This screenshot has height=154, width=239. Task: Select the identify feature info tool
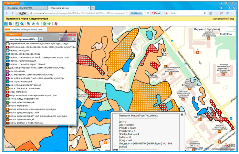pos(22,24)
